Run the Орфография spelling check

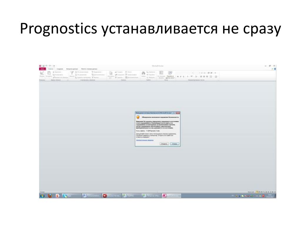pos(131,75)
